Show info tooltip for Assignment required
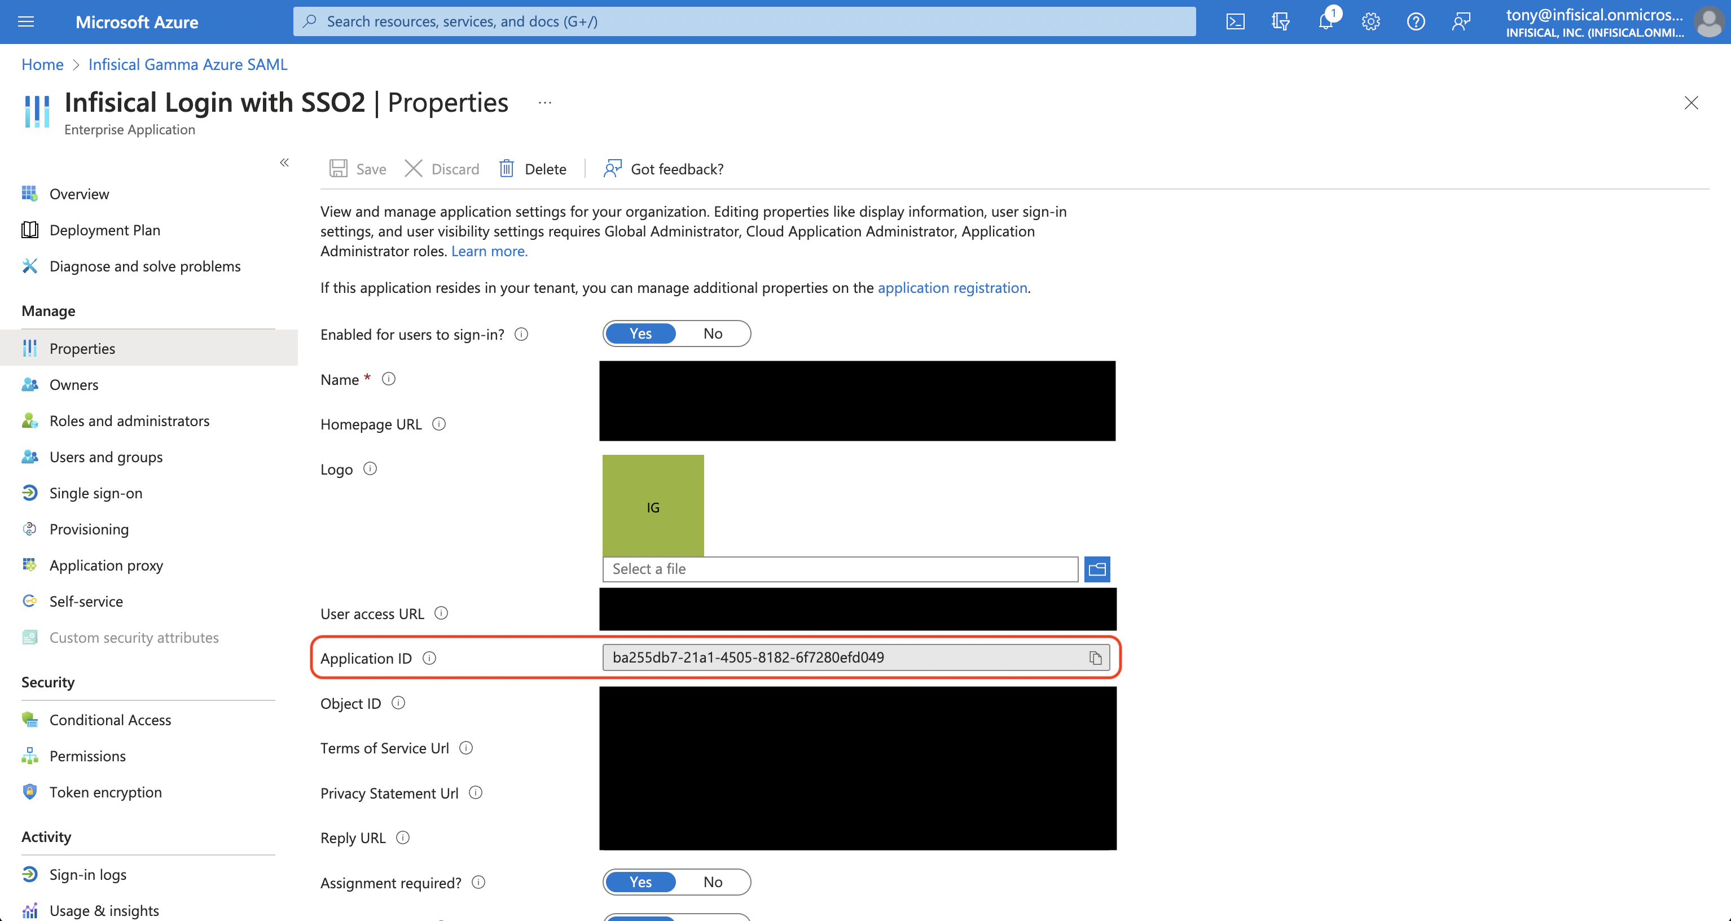The image size is (1731, 921). coord(478,882)
